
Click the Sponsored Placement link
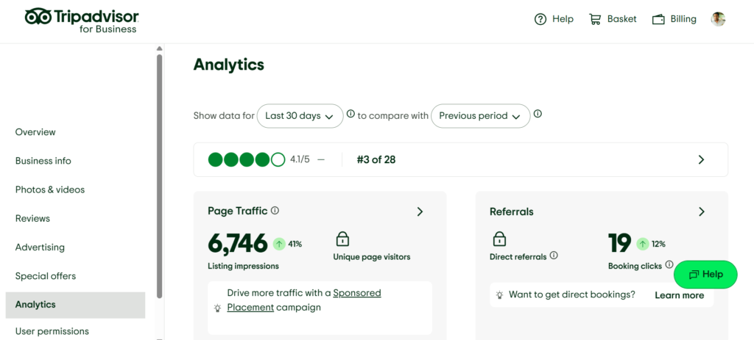click(x=356, y=293)
